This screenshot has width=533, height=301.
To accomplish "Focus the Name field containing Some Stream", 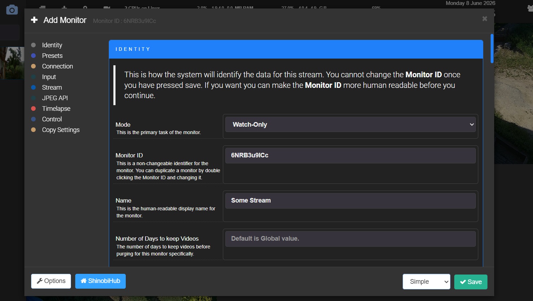I will [350, 201].
